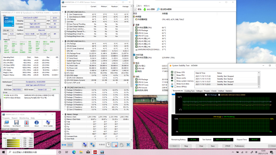Switch to AIDA64 taskbar icon
This screenshot has height=155, width=276.
[x=95, y=152]
